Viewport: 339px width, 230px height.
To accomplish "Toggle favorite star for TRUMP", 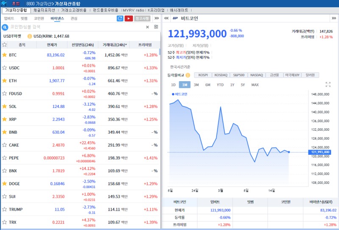I will 4,209.
